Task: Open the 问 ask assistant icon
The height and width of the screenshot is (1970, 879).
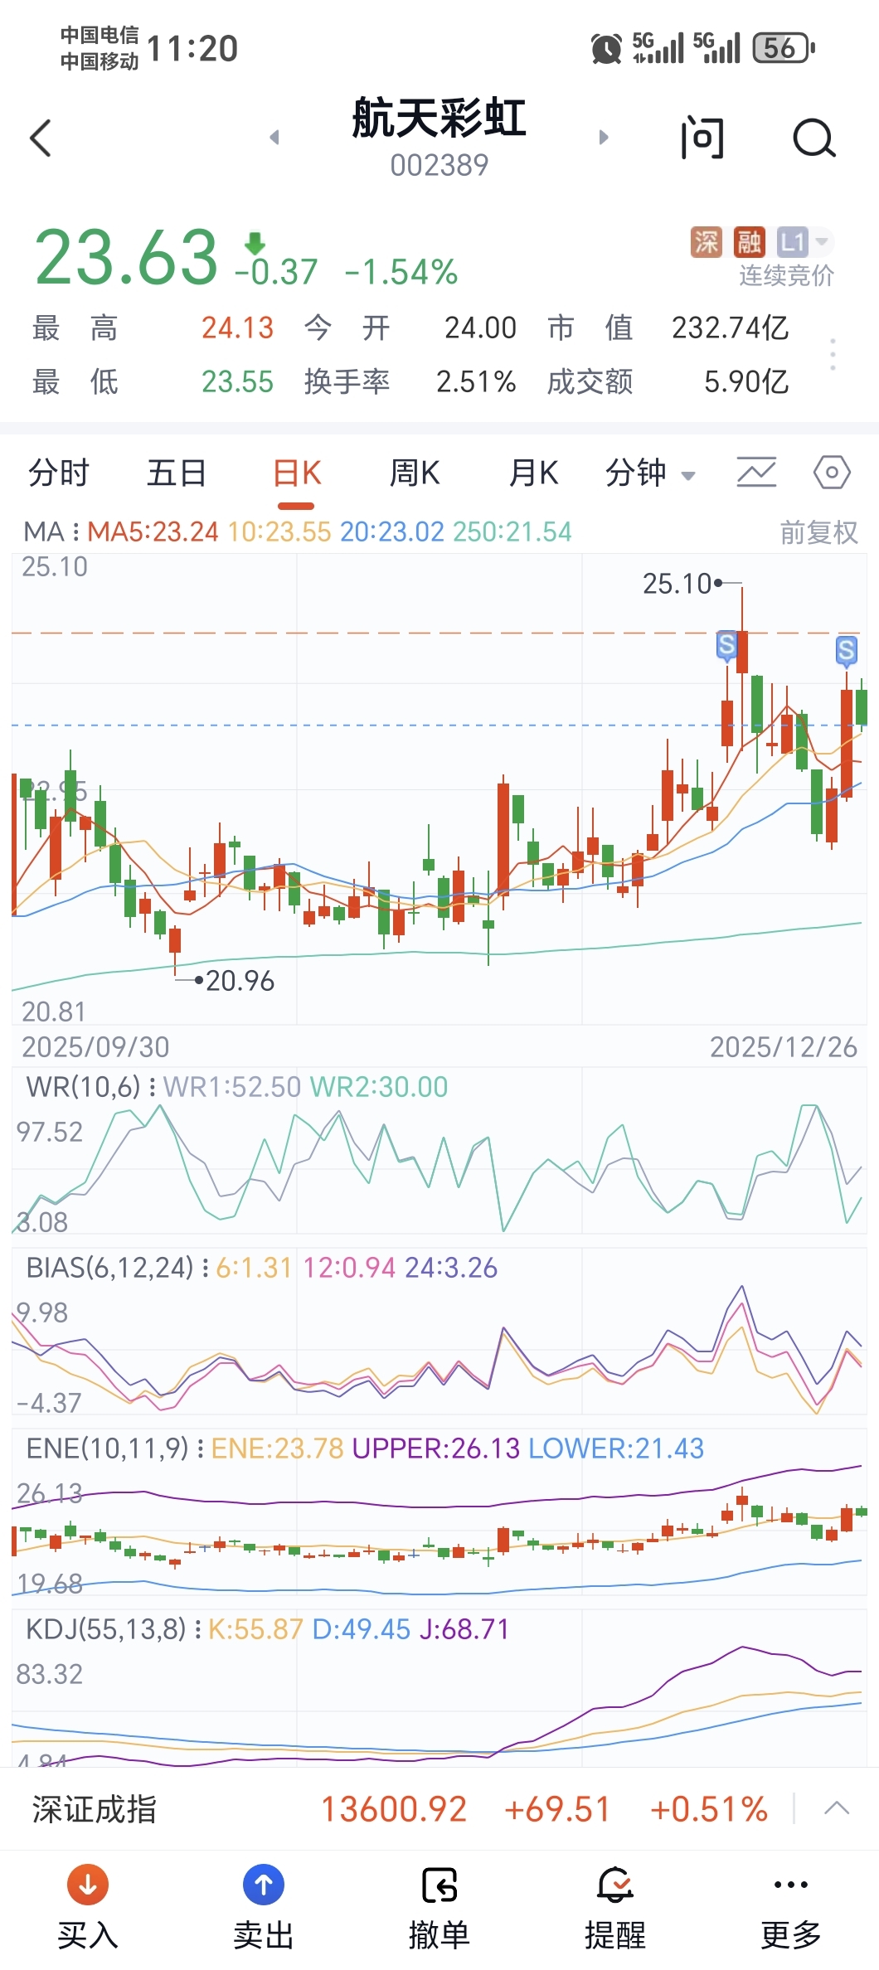Action: tap(702, 138)
